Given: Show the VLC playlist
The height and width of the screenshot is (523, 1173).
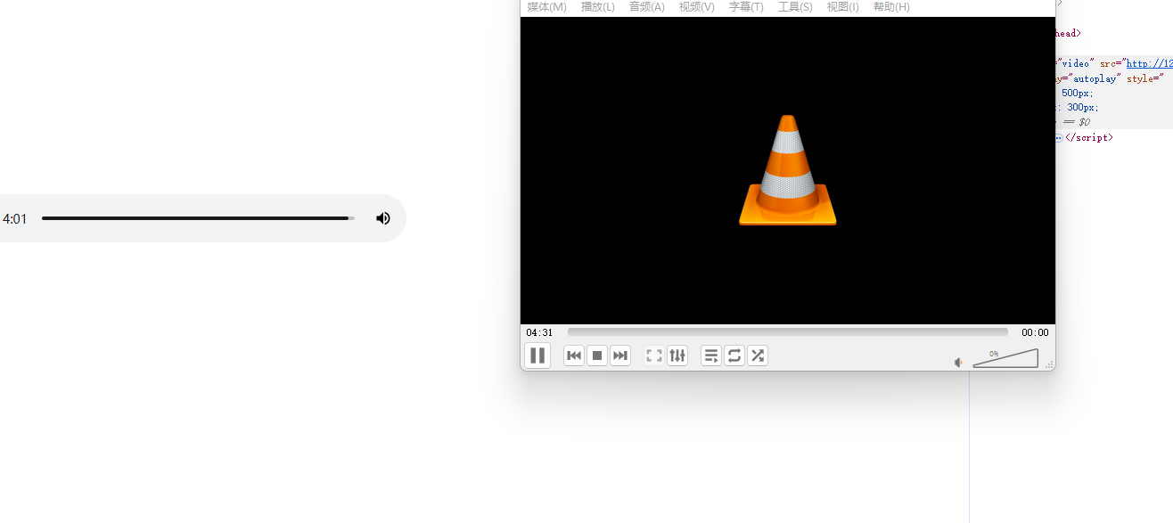Looking at the screenshot, I should coord(711,355).
